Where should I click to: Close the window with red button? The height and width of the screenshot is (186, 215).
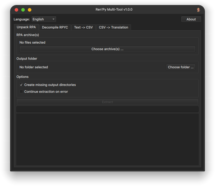pyautogui.click(x=16, y=10)
